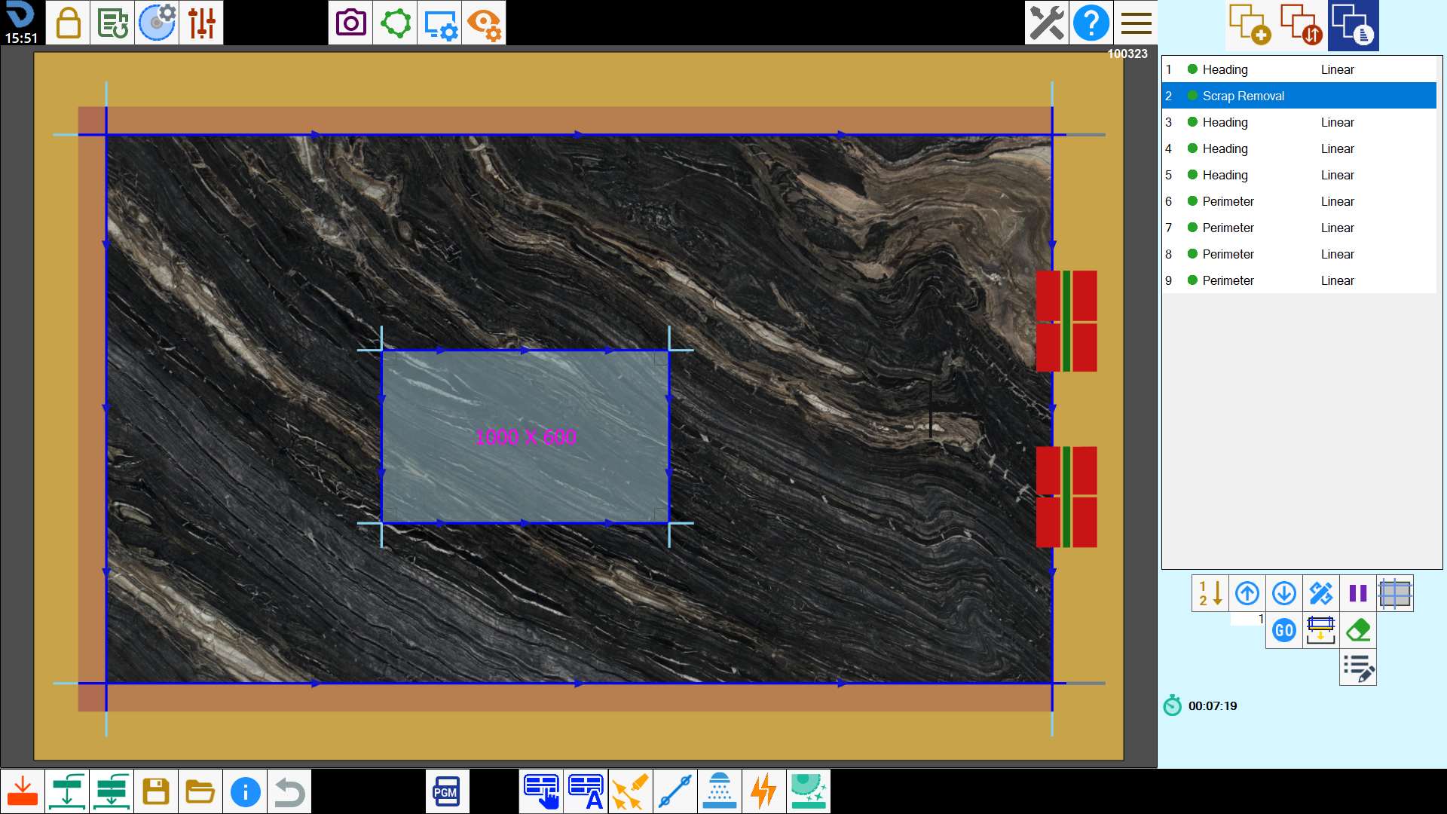Open the hamburger menu

click(x=1136, y=23)
